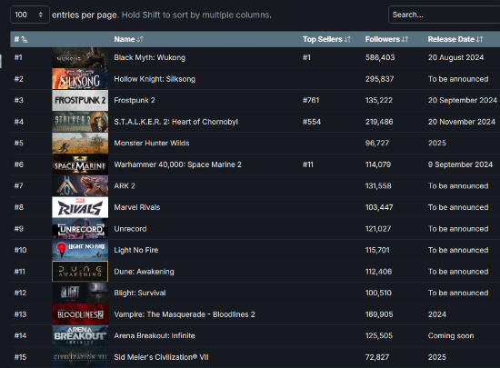Open Sid Meier's Civilization VII link
The image size is (500, 368).
[x=161, y=357]
